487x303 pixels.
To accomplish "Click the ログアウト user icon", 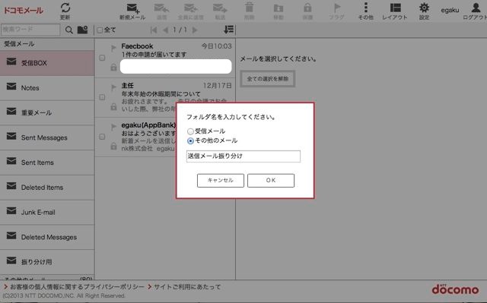I will coord(476,8).
